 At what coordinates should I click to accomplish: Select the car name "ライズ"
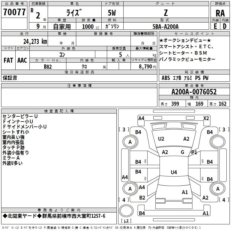pyautogui.click(x=74, y=12)
